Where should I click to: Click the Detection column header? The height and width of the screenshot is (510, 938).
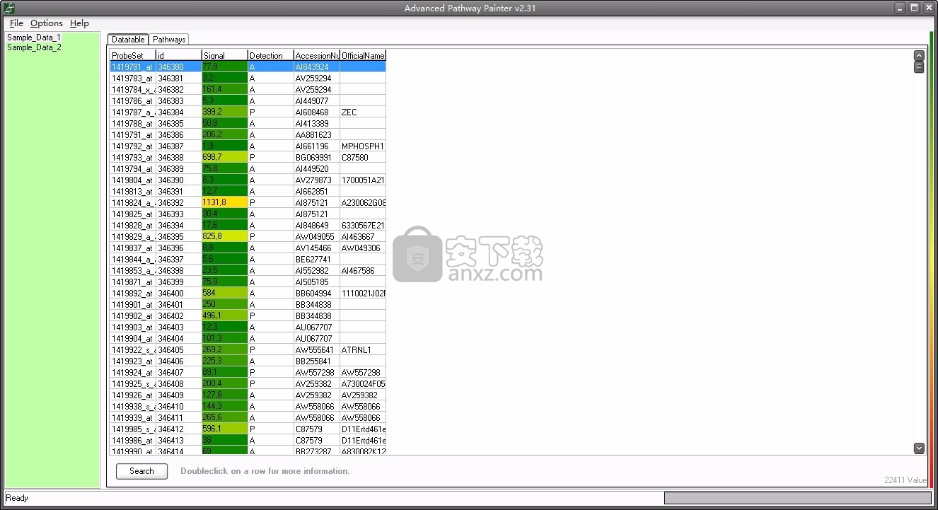click(270, 55)
